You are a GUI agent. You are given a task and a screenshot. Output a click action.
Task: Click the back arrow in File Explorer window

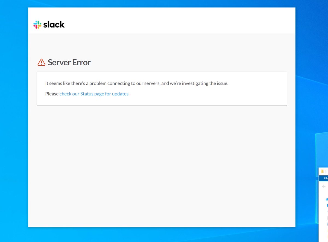(x=324, y=186)
